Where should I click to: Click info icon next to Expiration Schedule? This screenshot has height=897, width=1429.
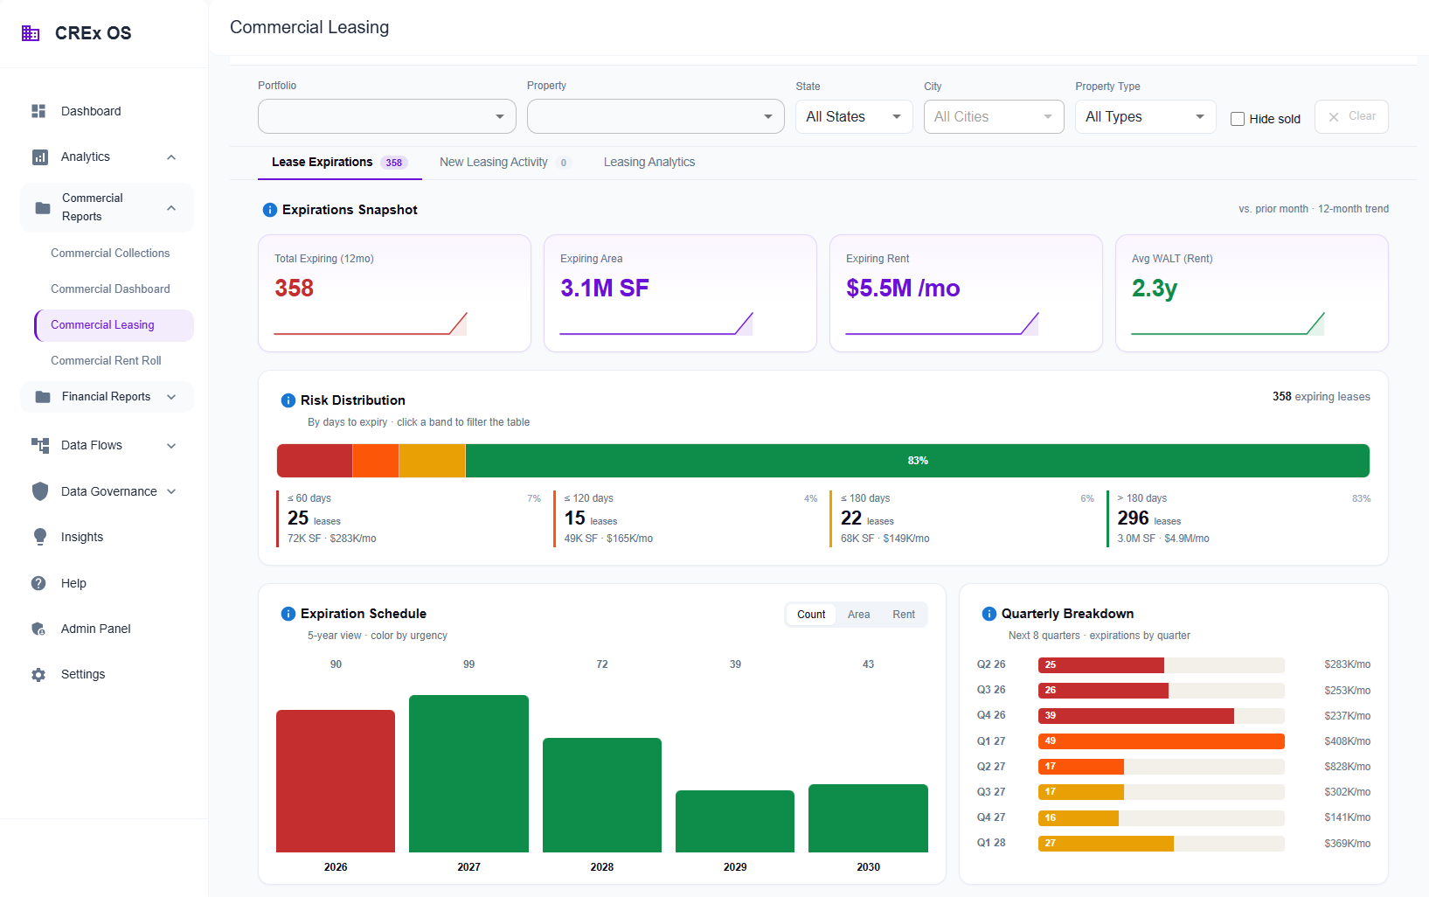pos(288,614)
